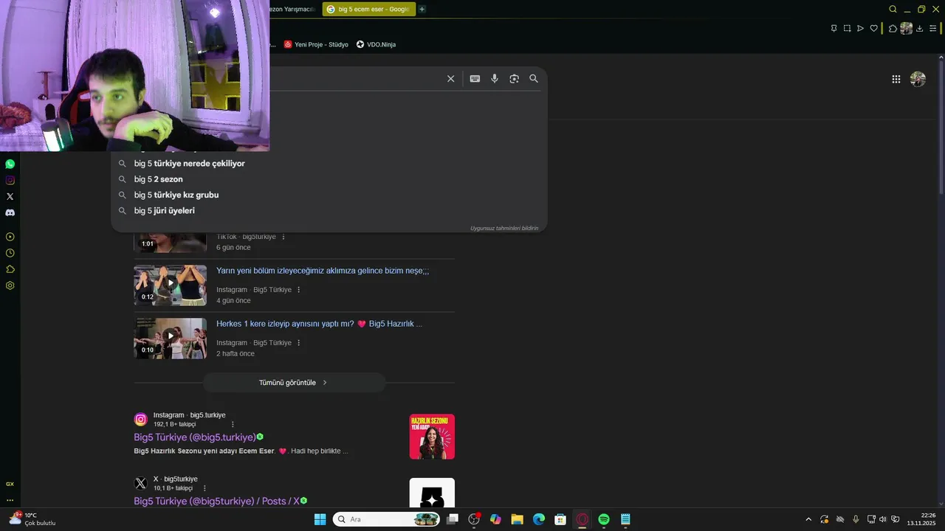Open the Windows Start menu
Screen dimensions: 945x531
point(320,519)
